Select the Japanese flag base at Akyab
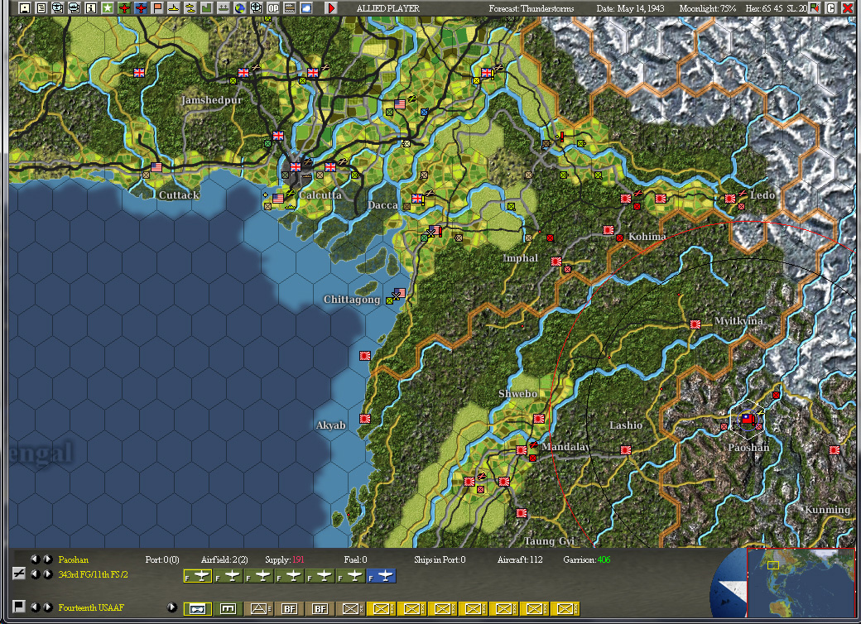Viewport: 861px width, 624px height. click(364, 418)
